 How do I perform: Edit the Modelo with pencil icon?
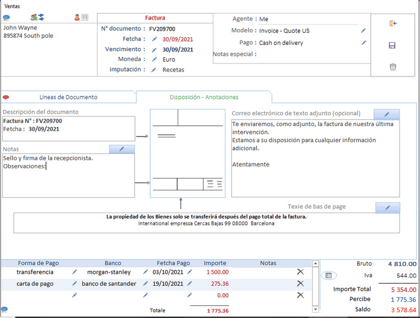pos(363,31)
